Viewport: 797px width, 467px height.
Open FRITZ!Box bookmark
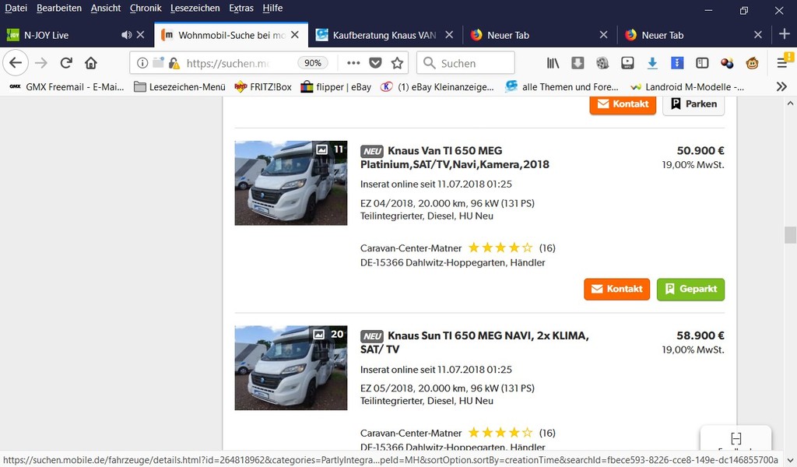tap(263, 87)
